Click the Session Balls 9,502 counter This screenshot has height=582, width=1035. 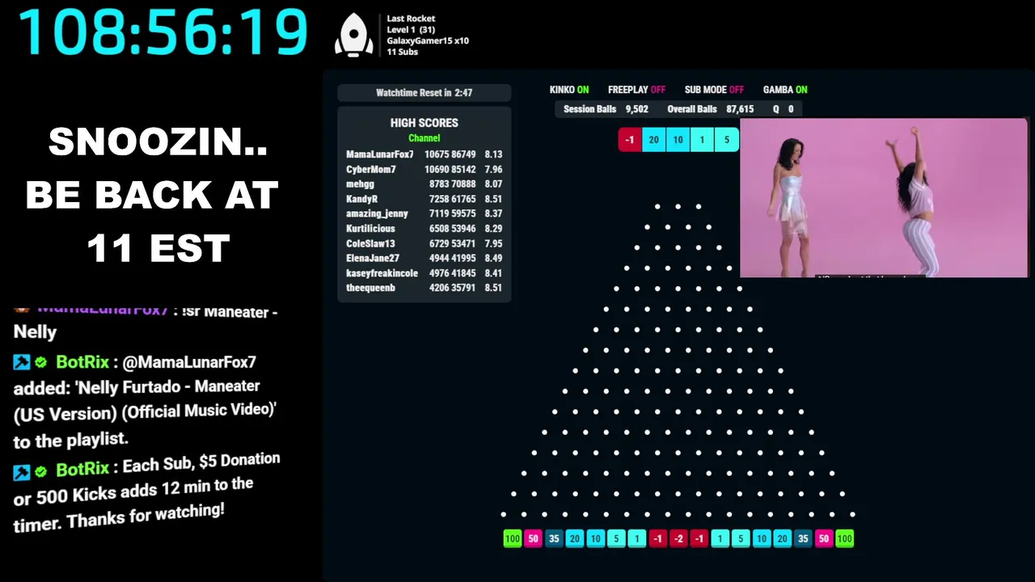click(x=606, y=109)
